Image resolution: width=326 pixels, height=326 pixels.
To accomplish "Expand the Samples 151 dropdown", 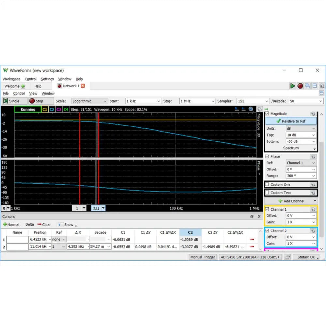I will (x=253, y=101).
